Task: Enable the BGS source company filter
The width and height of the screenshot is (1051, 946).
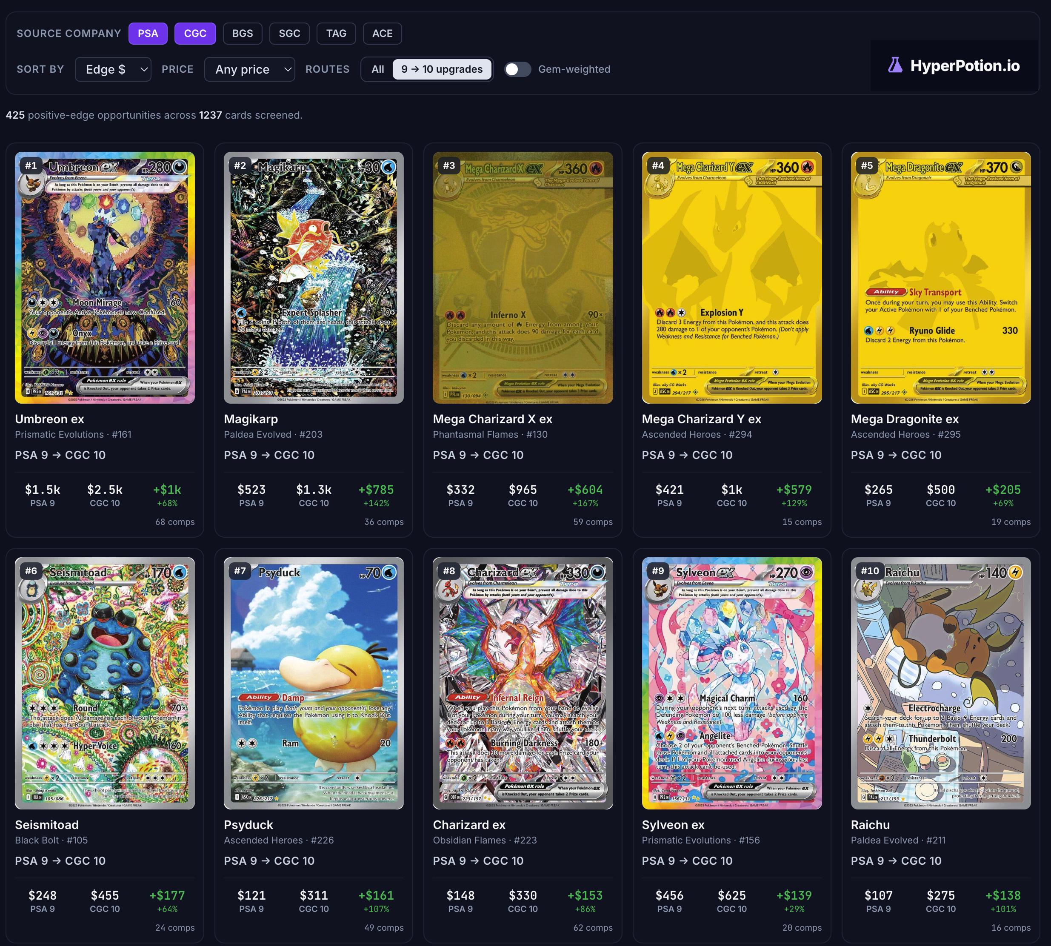Action: pos(243,33)
